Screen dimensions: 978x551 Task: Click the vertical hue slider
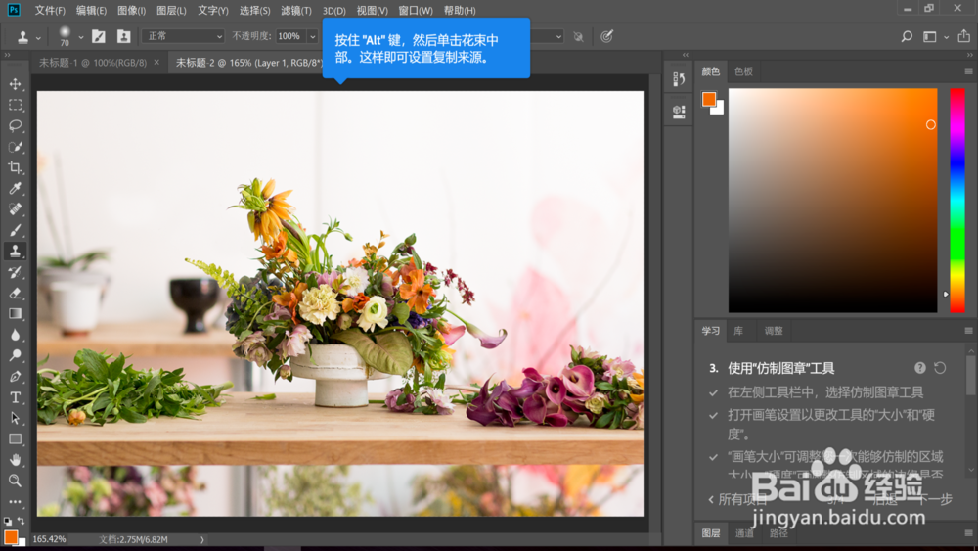point(957,201)
